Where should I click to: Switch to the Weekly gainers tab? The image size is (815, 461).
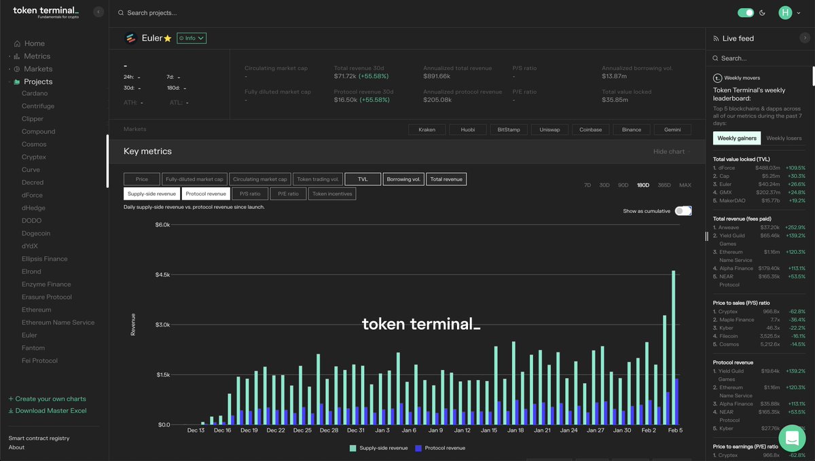pos(737,139)
